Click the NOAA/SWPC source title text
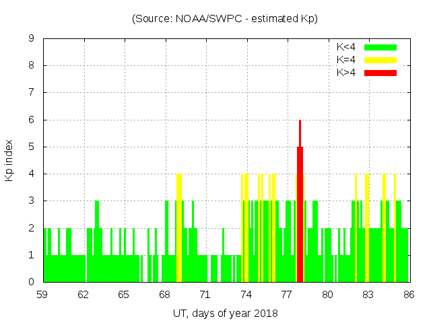The height and width of the screenshot is (323, 431). click(225, 18)
